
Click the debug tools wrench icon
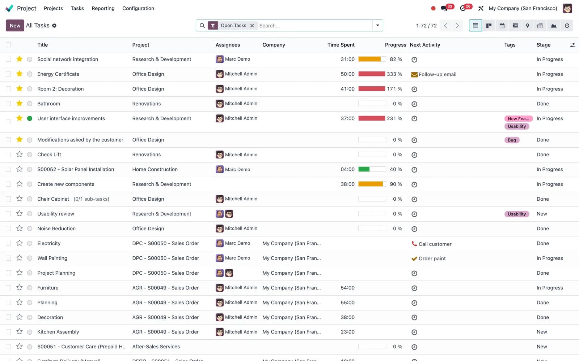(481, 8)
